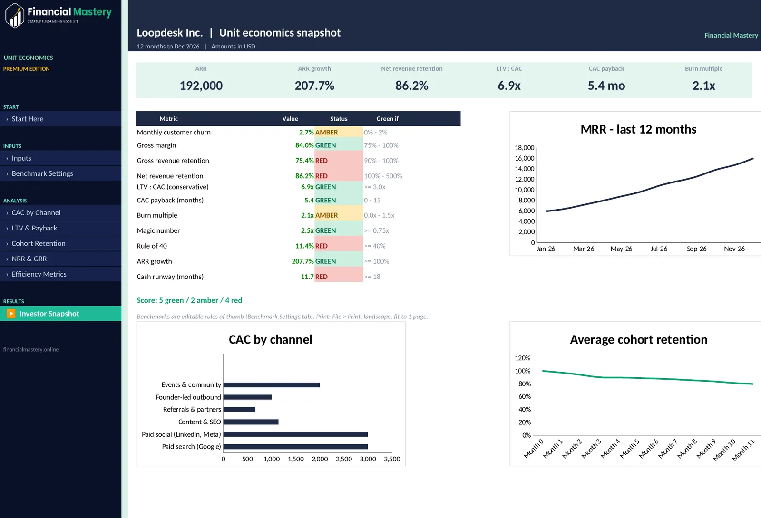Select the headline Net revenue retention 86.2%

(x=412, y=86)
